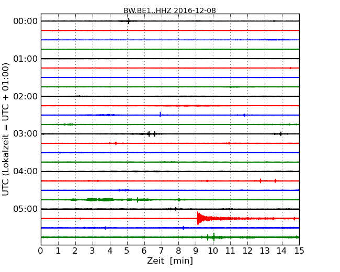Select x-axis tick label 4
This screenshot has width=340, height=272.
(110, 251)
